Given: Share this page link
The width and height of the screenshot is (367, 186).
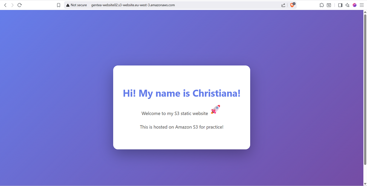Looking at the screenshot, I should [x=284, y=5].
